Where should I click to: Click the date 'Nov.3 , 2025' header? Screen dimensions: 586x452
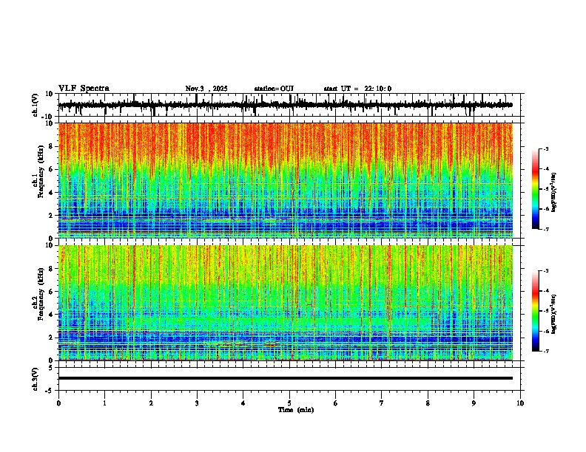click(x=206, y=89)
